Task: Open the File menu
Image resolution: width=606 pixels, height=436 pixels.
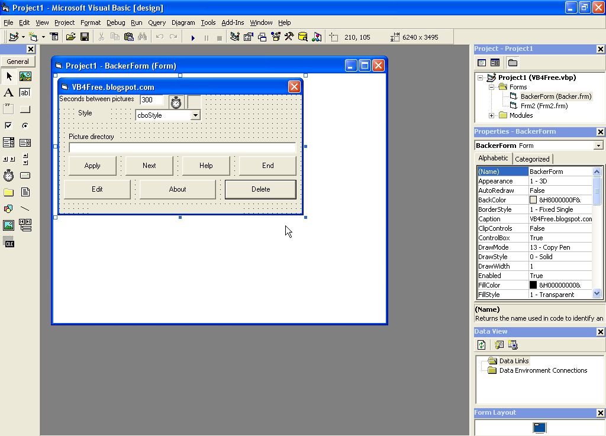Action: point(8,22)
